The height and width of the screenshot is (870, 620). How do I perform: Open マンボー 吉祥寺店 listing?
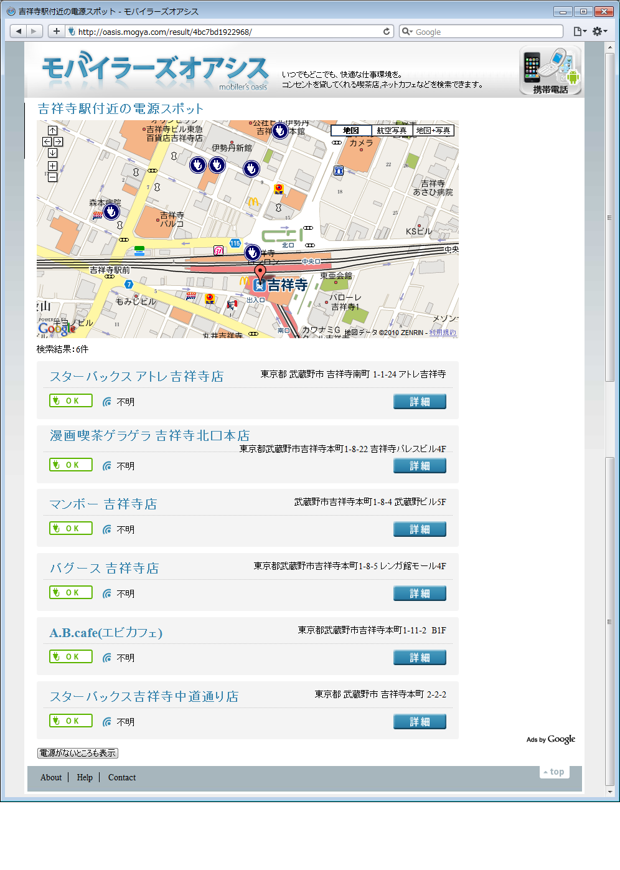point(103,504)
